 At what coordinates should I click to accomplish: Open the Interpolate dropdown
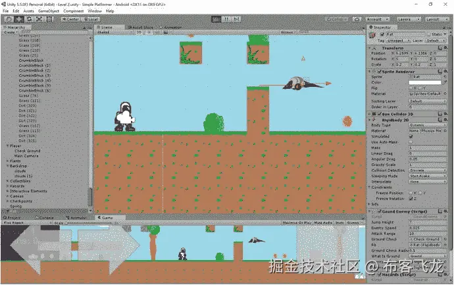pyautogui.click(x=428, y=182)
